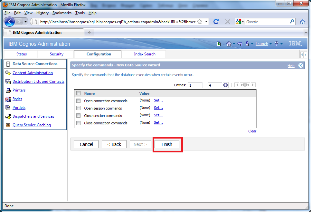This screenshot has height=212, width=311.
Task: Open a new tab with the plus button
Action: (89, 33)
